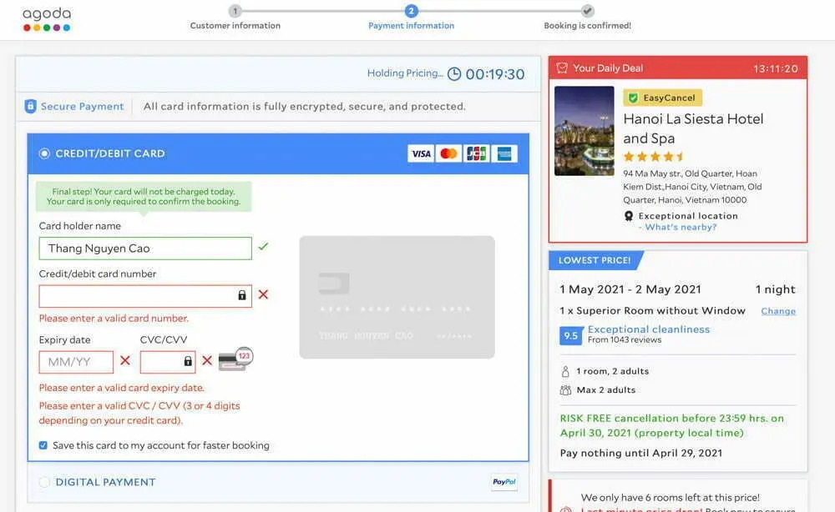Click the Exceptional location pin icon

629,216
